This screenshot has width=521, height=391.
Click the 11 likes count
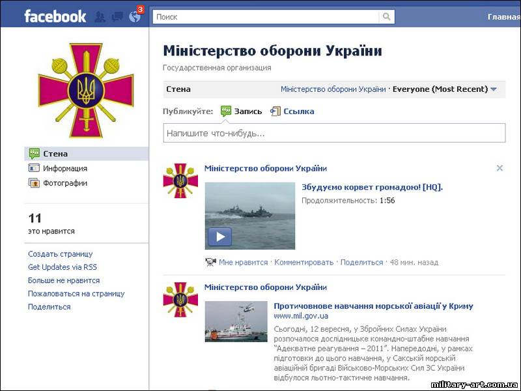point(35,218)
